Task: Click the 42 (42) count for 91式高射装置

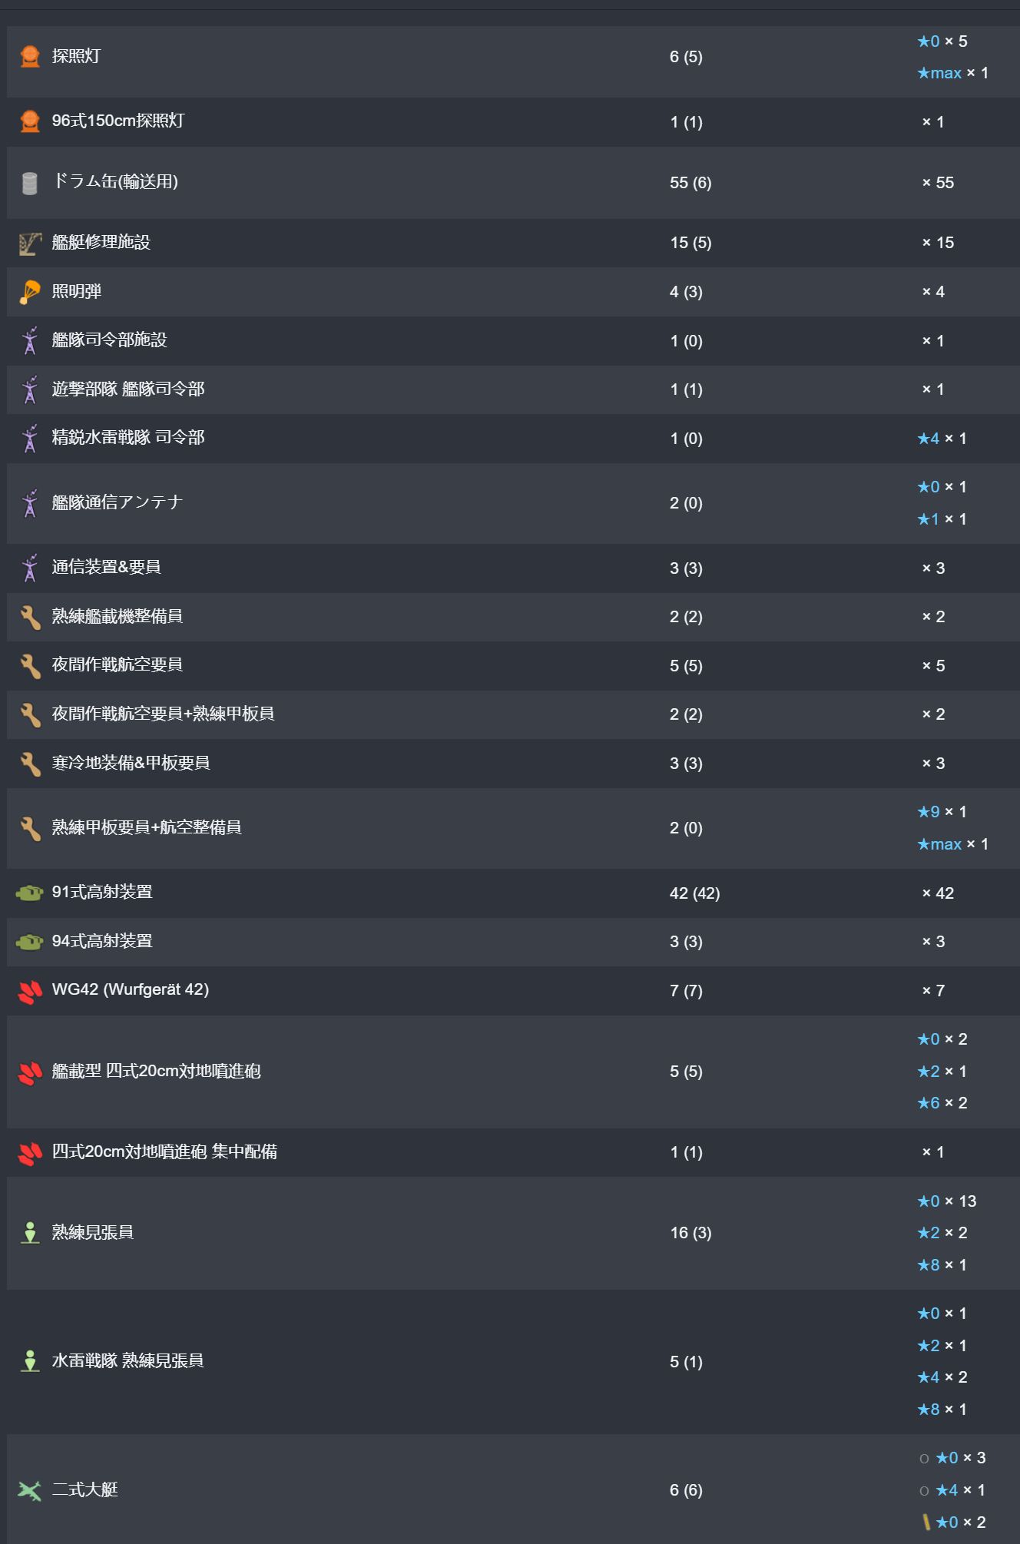Action: pyautogui.click(x=694, y=893)
